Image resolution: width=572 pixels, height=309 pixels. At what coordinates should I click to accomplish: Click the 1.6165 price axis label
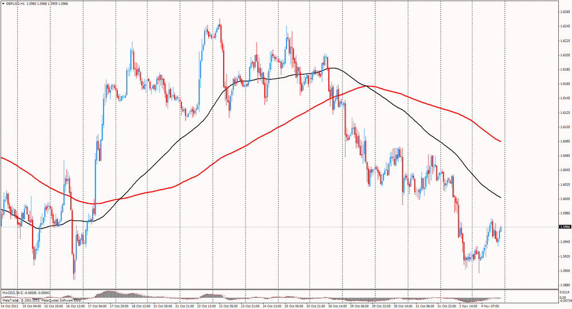click(x=565, y=84)
